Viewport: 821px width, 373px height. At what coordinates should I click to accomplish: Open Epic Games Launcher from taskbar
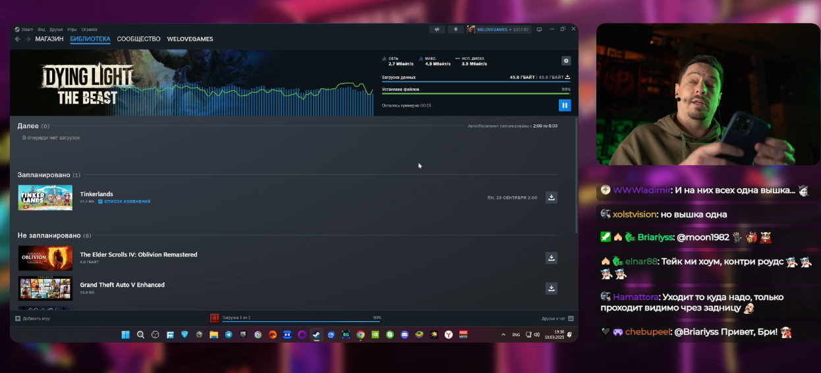click(243, 335)
